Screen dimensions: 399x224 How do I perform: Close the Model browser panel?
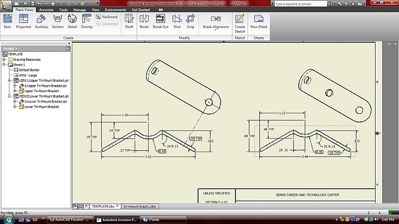[69, 43]
